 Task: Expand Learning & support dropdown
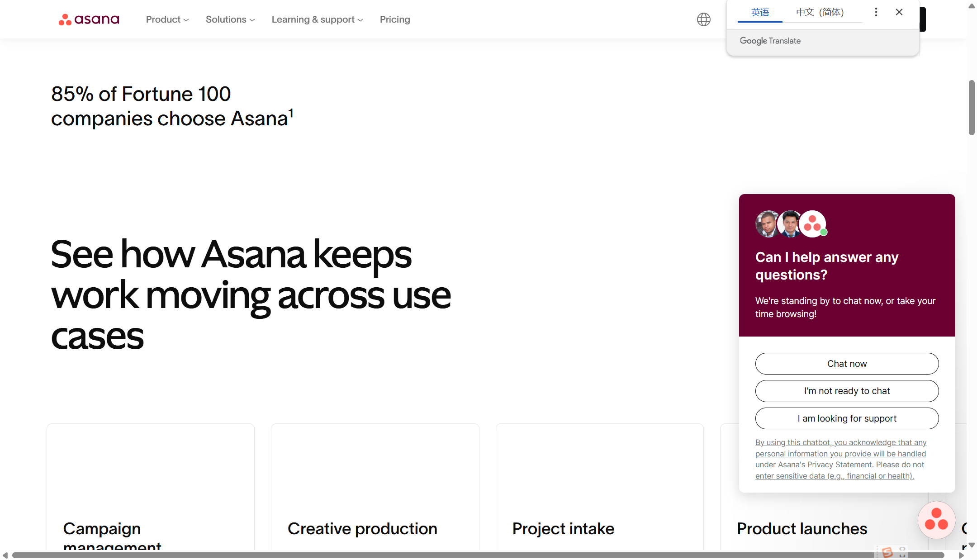(x=317, y=19)
